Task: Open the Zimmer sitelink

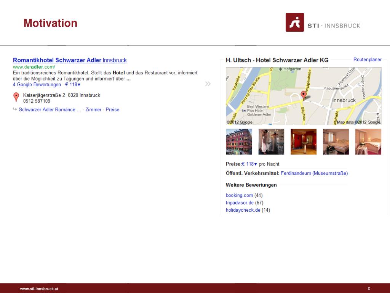Action: point(93,109)
